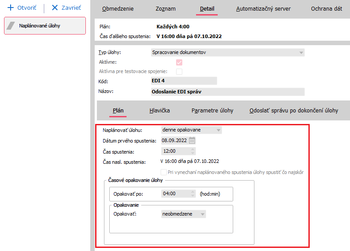Viewport: 350px width, 251px height.
Task: Click the Čas spustenia time stepper
Action: 192,151
